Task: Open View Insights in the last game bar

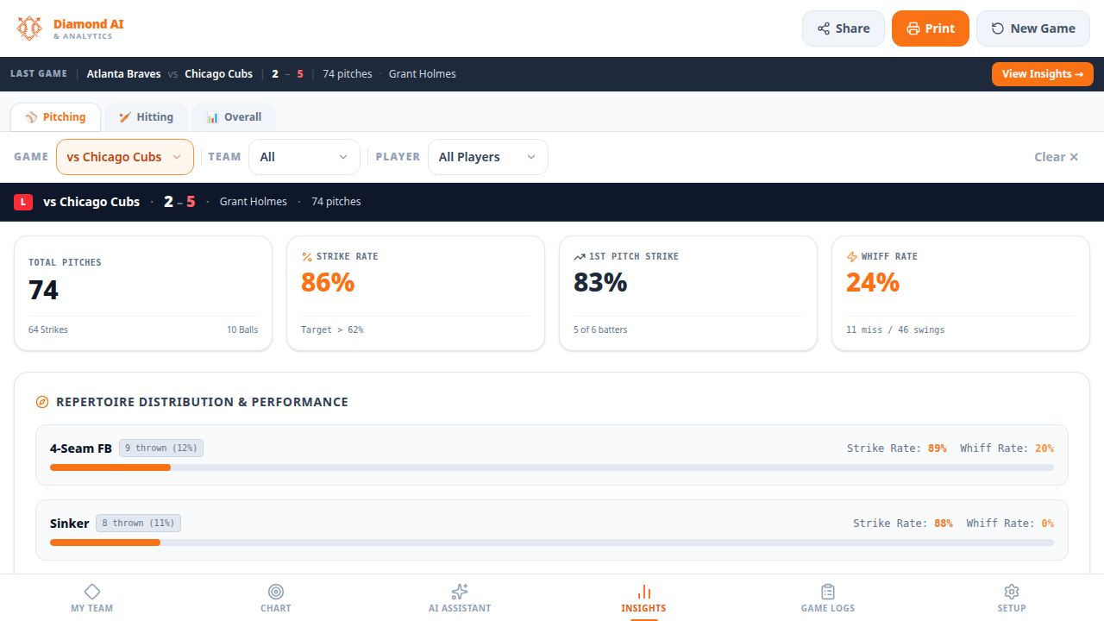Action: [x=1043, y=74]
